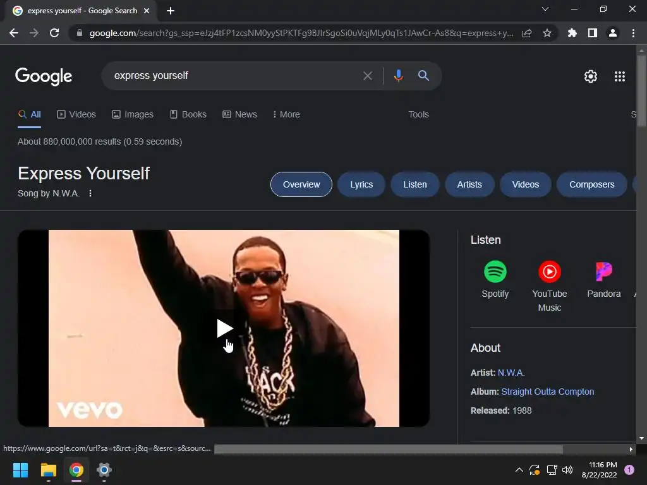Open Chrome three-dot menu
This screenshot has height=485, width=647.
tap(633, 33)
